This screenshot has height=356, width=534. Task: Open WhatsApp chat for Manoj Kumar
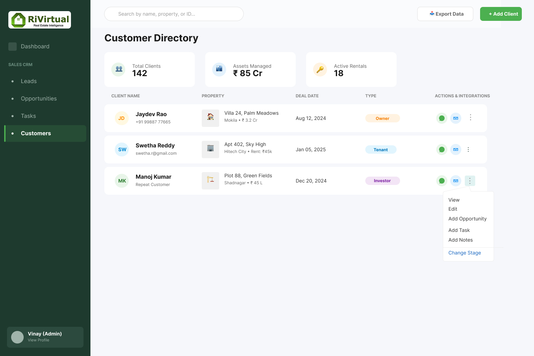click(x=442, y=181)
